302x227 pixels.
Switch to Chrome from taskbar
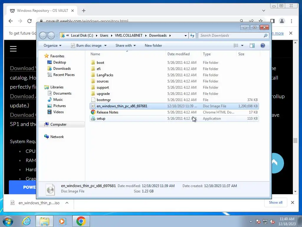click(81, 221)
